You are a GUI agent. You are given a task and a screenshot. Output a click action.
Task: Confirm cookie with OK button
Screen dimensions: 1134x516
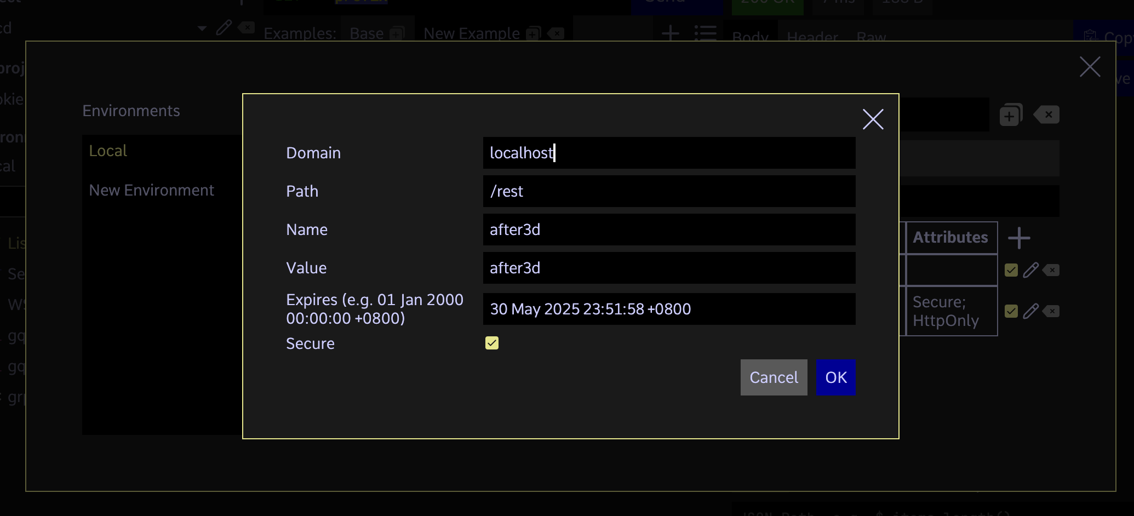(835, 377)
